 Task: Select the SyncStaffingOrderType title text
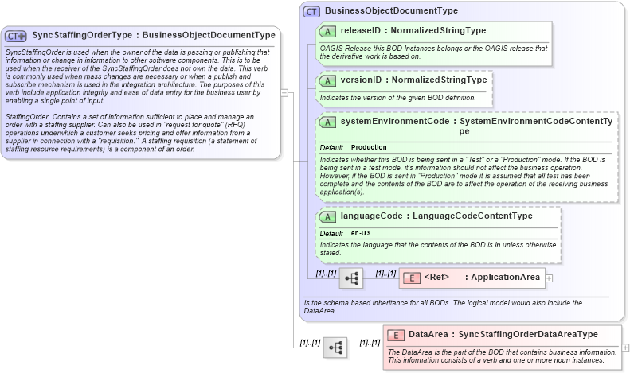(154, 35)
